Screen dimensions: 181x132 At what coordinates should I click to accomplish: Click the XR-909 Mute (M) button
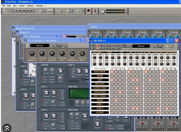pyautogui.click(x=93, y=45)
